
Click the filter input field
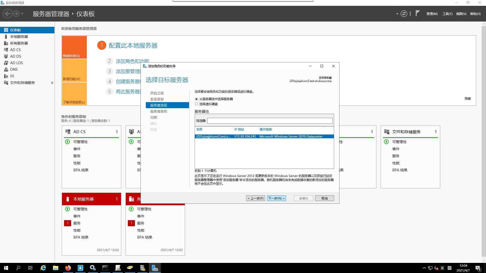[x=270, y=121]
